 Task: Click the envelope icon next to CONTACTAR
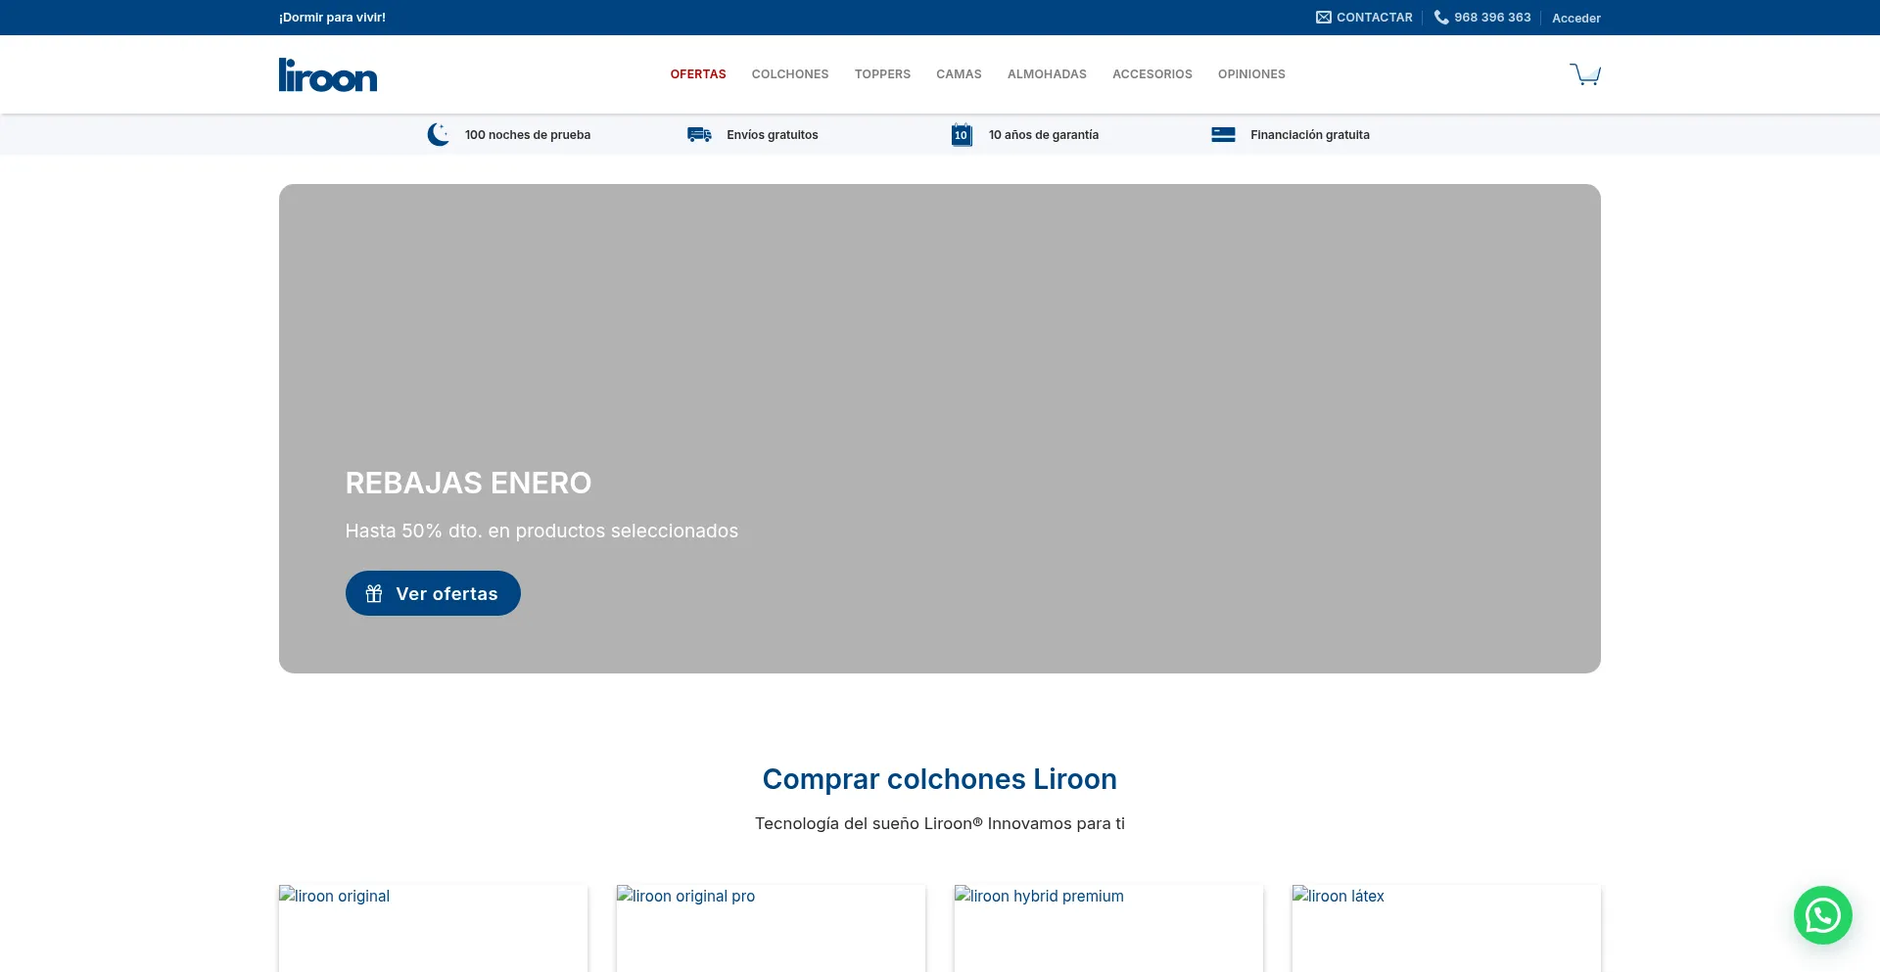(x=1323, y=17)
